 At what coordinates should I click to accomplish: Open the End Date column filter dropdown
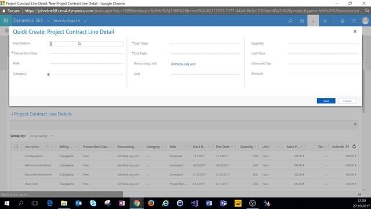point(232,147)
